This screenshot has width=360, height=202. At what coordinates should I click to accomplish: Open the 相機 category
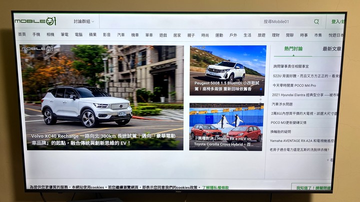point(50,34)
